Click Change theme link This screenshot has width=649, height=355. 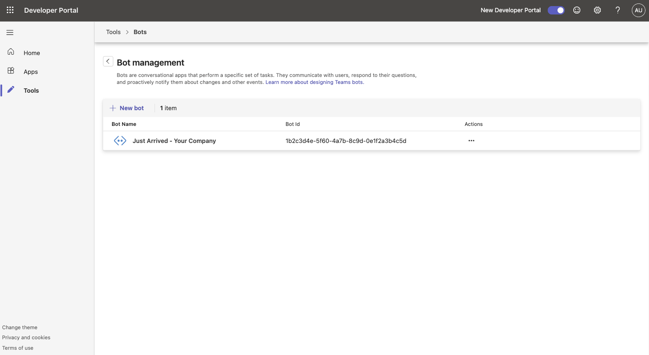pos(20,327)
